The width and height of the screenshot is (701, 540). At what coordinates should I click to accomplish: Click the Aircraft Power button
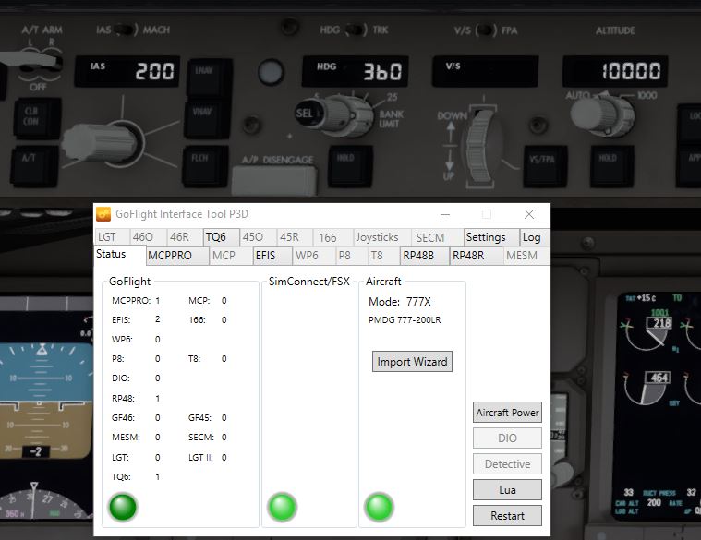[507, 413]
